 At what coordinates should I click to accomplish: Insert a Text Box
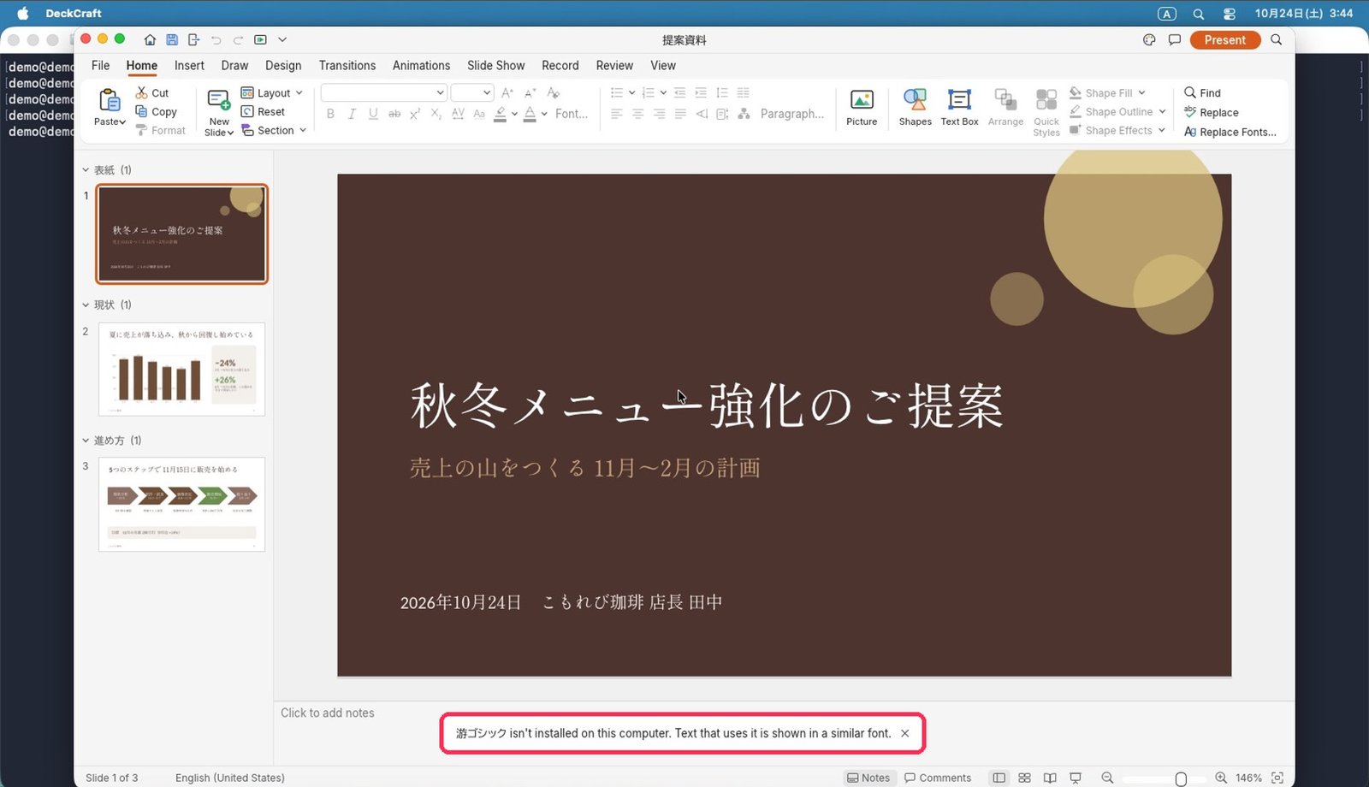pos(959,108)
